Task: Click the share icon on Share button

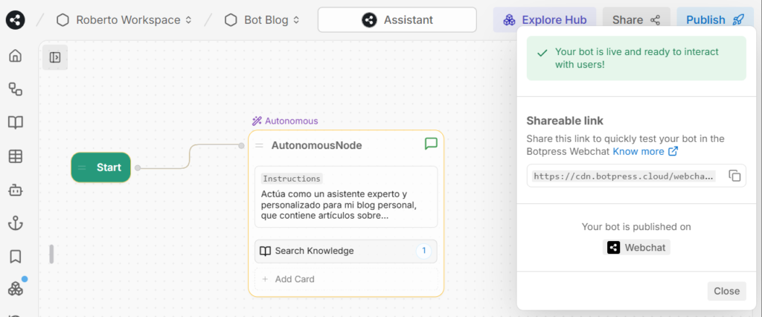Action: coord(655,20)
